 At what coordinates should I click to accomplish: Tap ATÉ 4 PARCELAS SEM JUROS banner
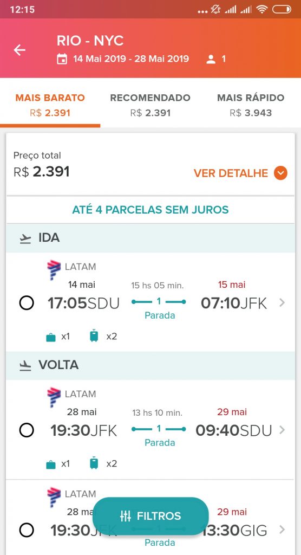coord(150,210)
